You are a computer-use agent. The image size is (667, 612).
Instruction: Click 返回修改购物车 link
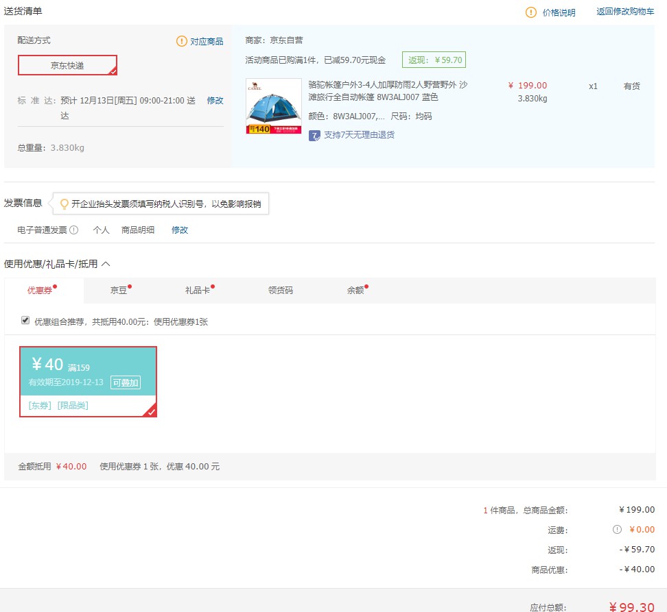(x=625, y=12)
